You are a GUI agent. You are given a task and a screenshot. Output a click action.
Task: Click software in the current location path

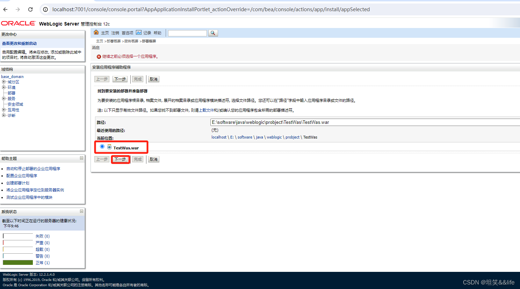245,137
